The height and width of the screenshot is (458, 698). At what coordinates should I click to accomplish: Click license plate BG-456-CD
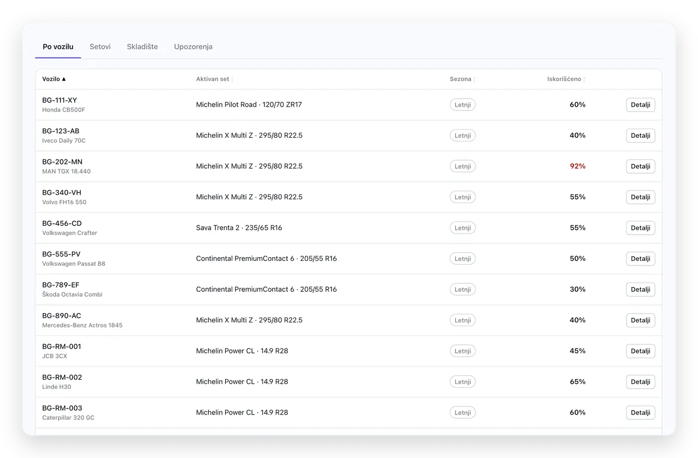point(62,223)
